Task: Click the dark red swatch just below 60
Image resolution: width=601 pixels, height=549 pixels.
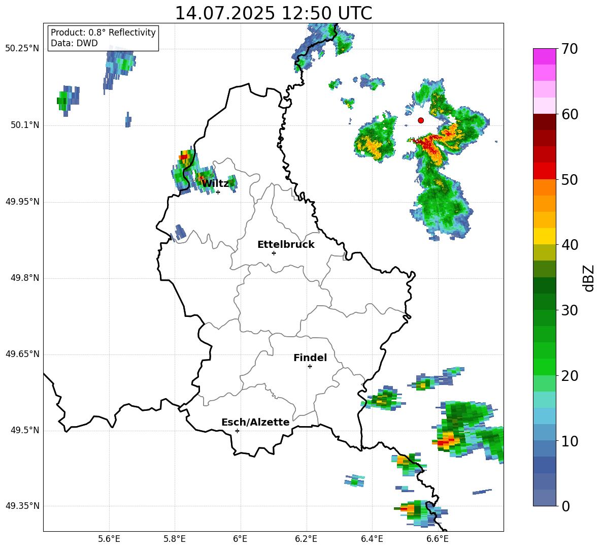Action: tap(544, 122)
